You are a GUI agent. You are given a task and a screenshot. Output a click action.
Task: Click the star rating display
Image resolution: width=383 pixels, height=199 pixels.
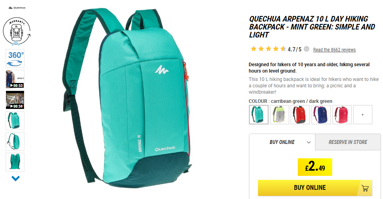[268, 49]
